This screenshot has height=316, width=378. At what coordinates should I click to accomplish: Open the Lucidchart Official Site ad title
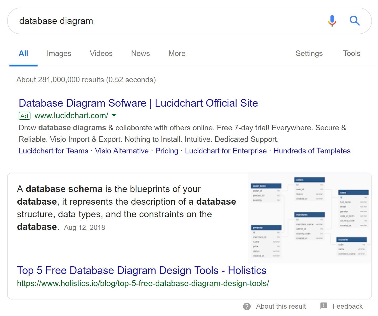coord(138,103)
